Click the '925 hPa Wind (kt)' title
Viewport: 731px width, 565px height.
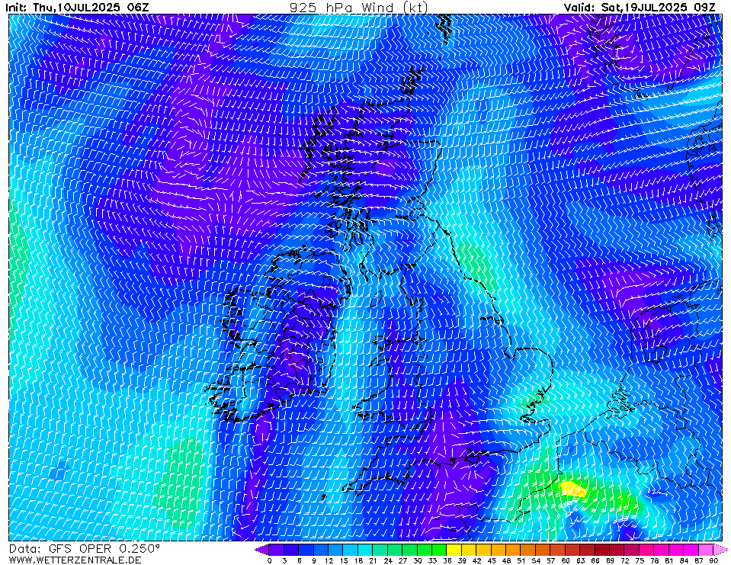pos(358,7)
